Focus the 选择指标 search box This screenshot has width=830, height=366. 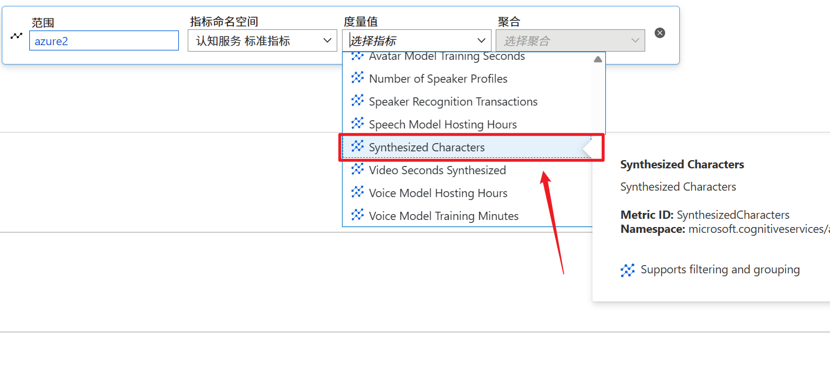(x=411, y=40)
